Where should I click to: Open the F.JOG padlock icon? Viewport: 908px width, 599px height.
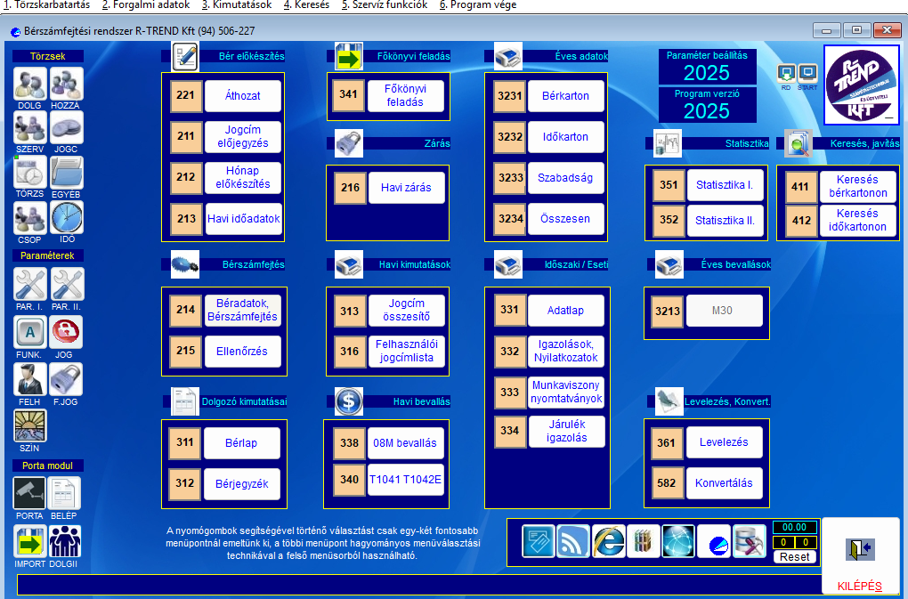[x=67, y=379]
